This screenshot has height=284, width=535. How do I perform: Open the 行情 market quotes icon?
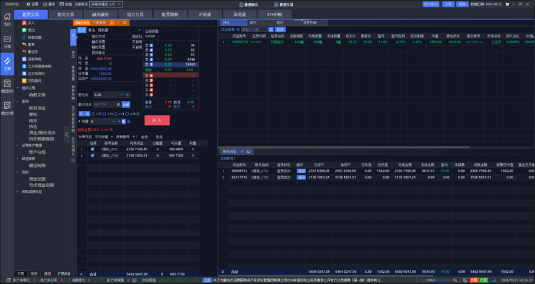(7, 39)
